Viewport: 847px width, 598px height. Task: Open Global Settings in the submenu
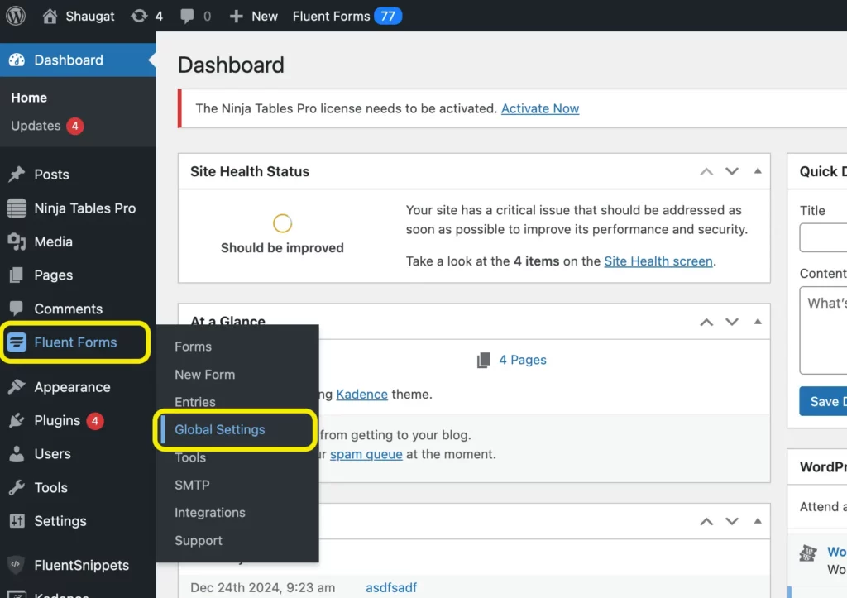tap(220, 429)
